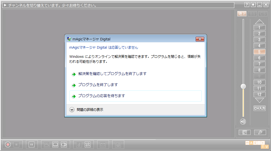Click the swap arrows icon in toolbar
This screenshot has height=151, width=271.
click(x=88, y=144)
